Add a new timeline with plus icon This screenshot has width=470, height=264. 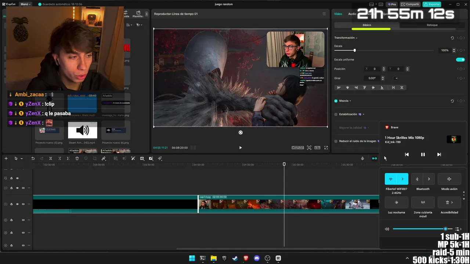tap(6, 158)
